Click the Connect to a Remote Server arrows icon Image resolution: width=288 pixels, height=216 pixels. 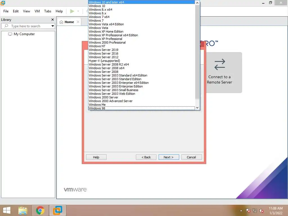(x=220, y=64)
